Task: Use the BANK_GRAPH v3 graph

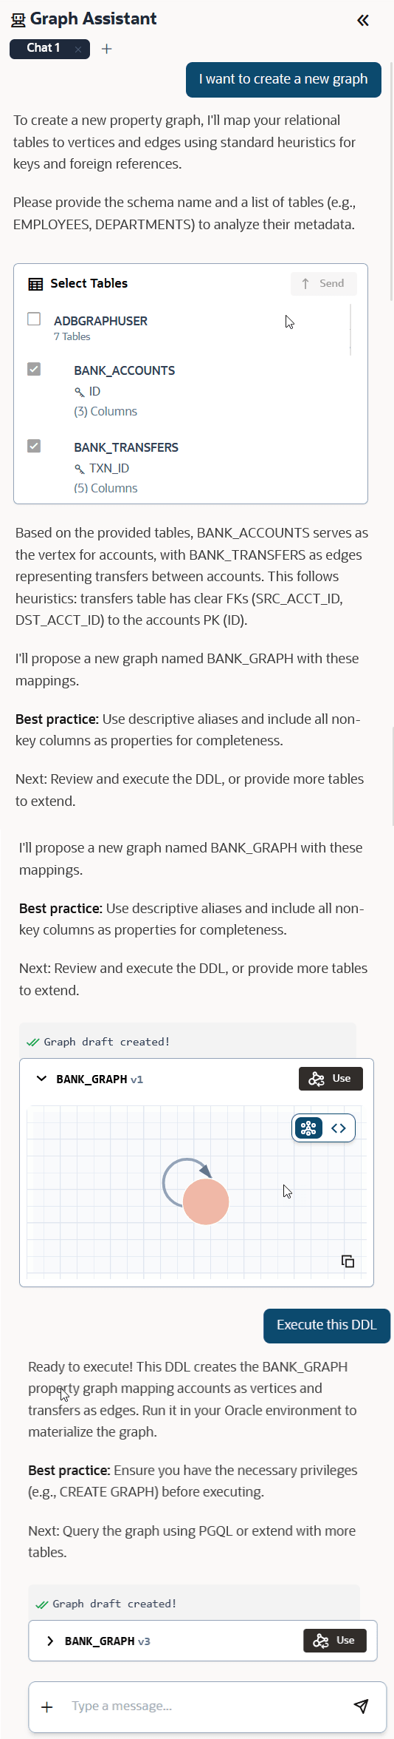Action: point(335,1641)
